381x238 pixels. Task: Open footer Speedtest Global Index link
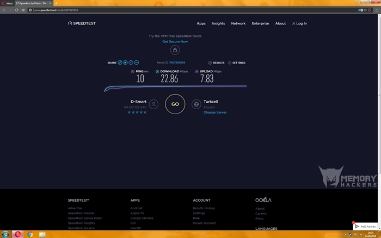[x=85, y=218]
